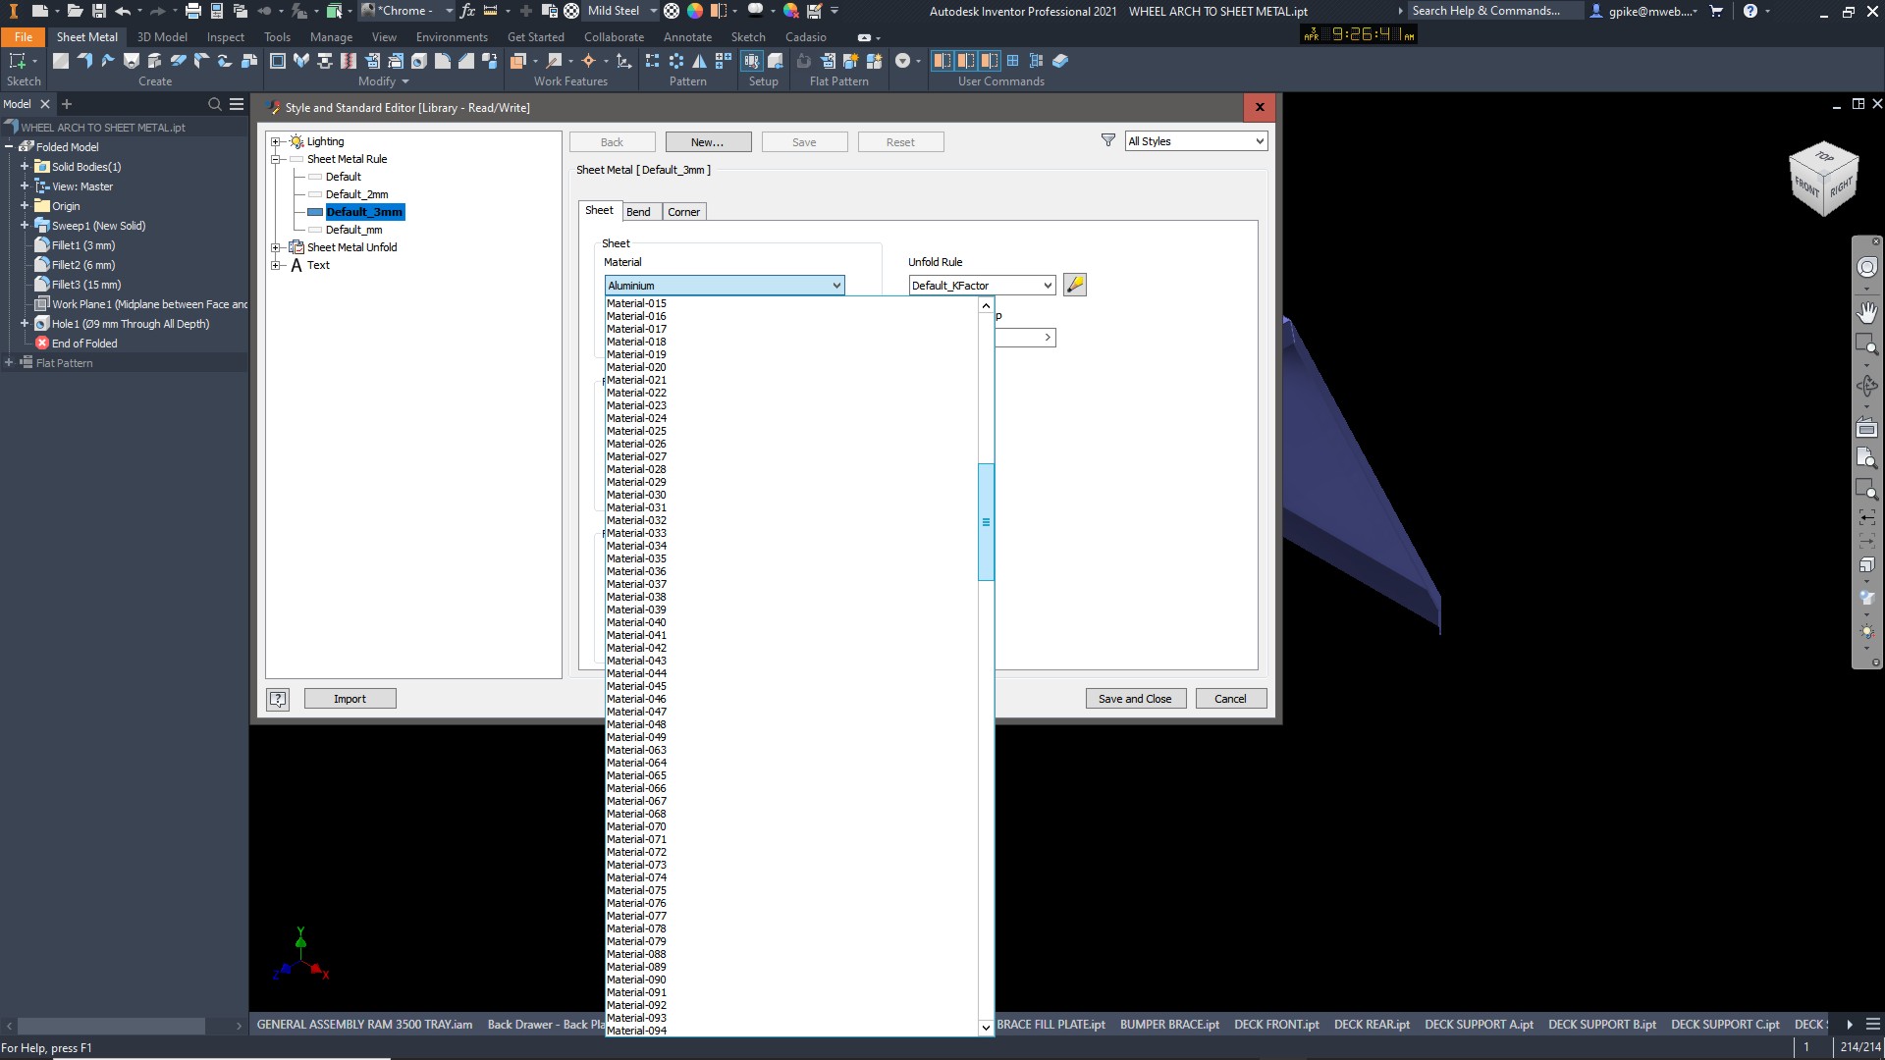Open the 3D Model ribbon tab
The height and width of the screenshot is (1060, 1885).
pyautogui.click(x=162, y=37)
